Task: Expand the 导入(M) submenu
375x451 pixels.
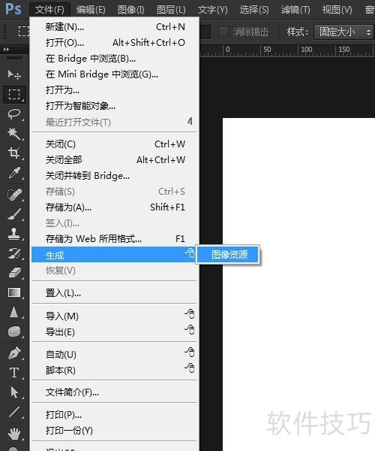Action: (114, 316)
